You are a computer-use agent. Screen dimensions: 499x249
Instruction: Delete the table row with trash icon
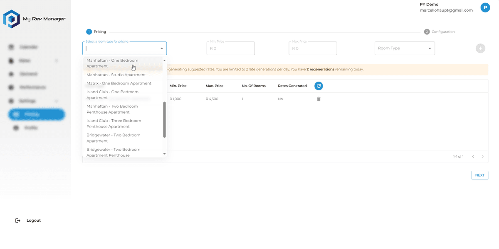(319, 99)
